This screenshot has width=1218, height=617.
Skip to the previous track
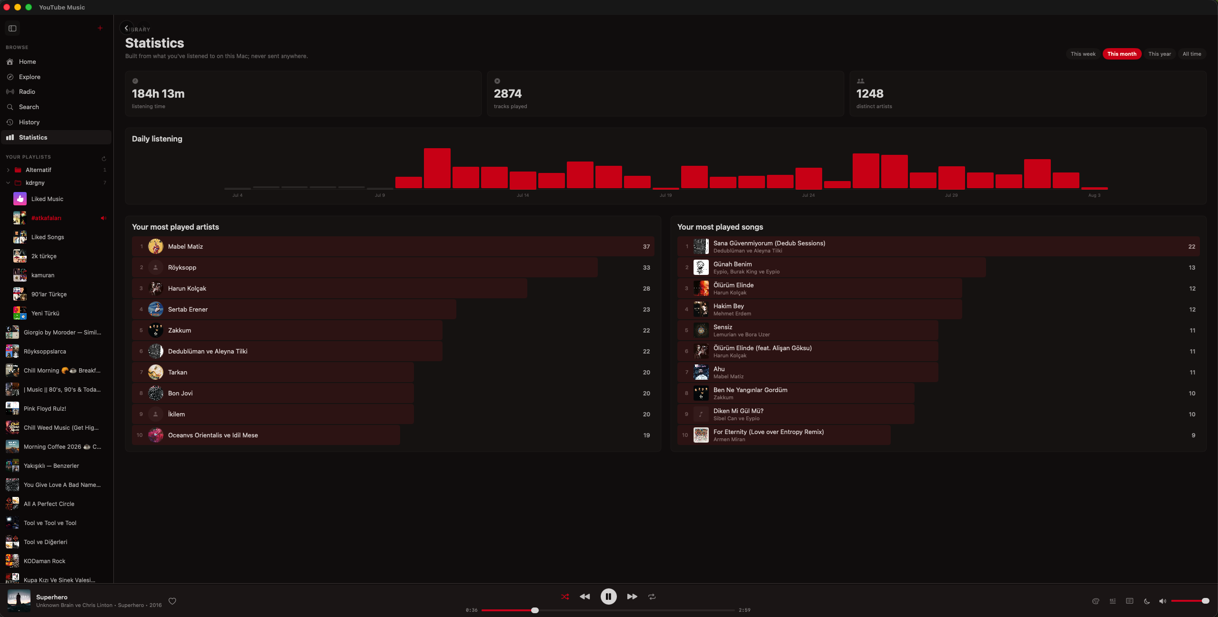coord(585,597)
